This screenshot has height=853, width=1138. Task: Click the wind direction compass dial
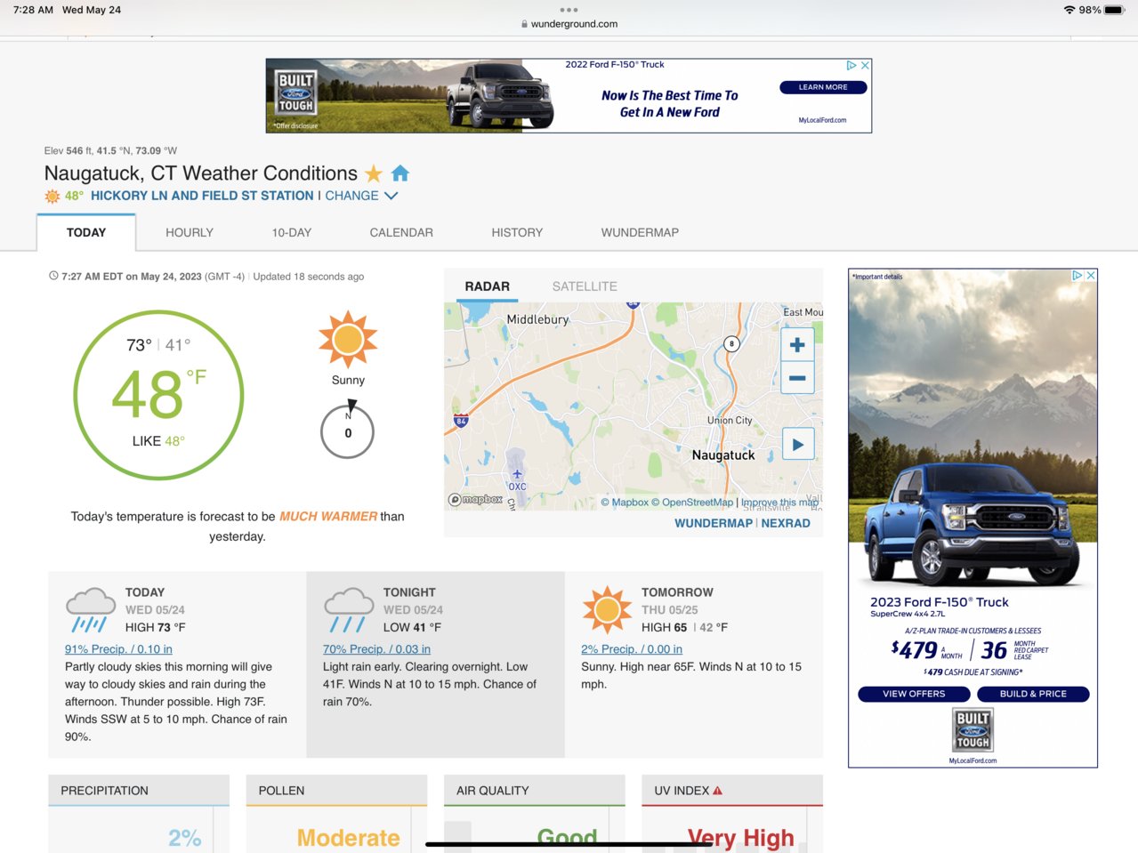coord(347,431)
